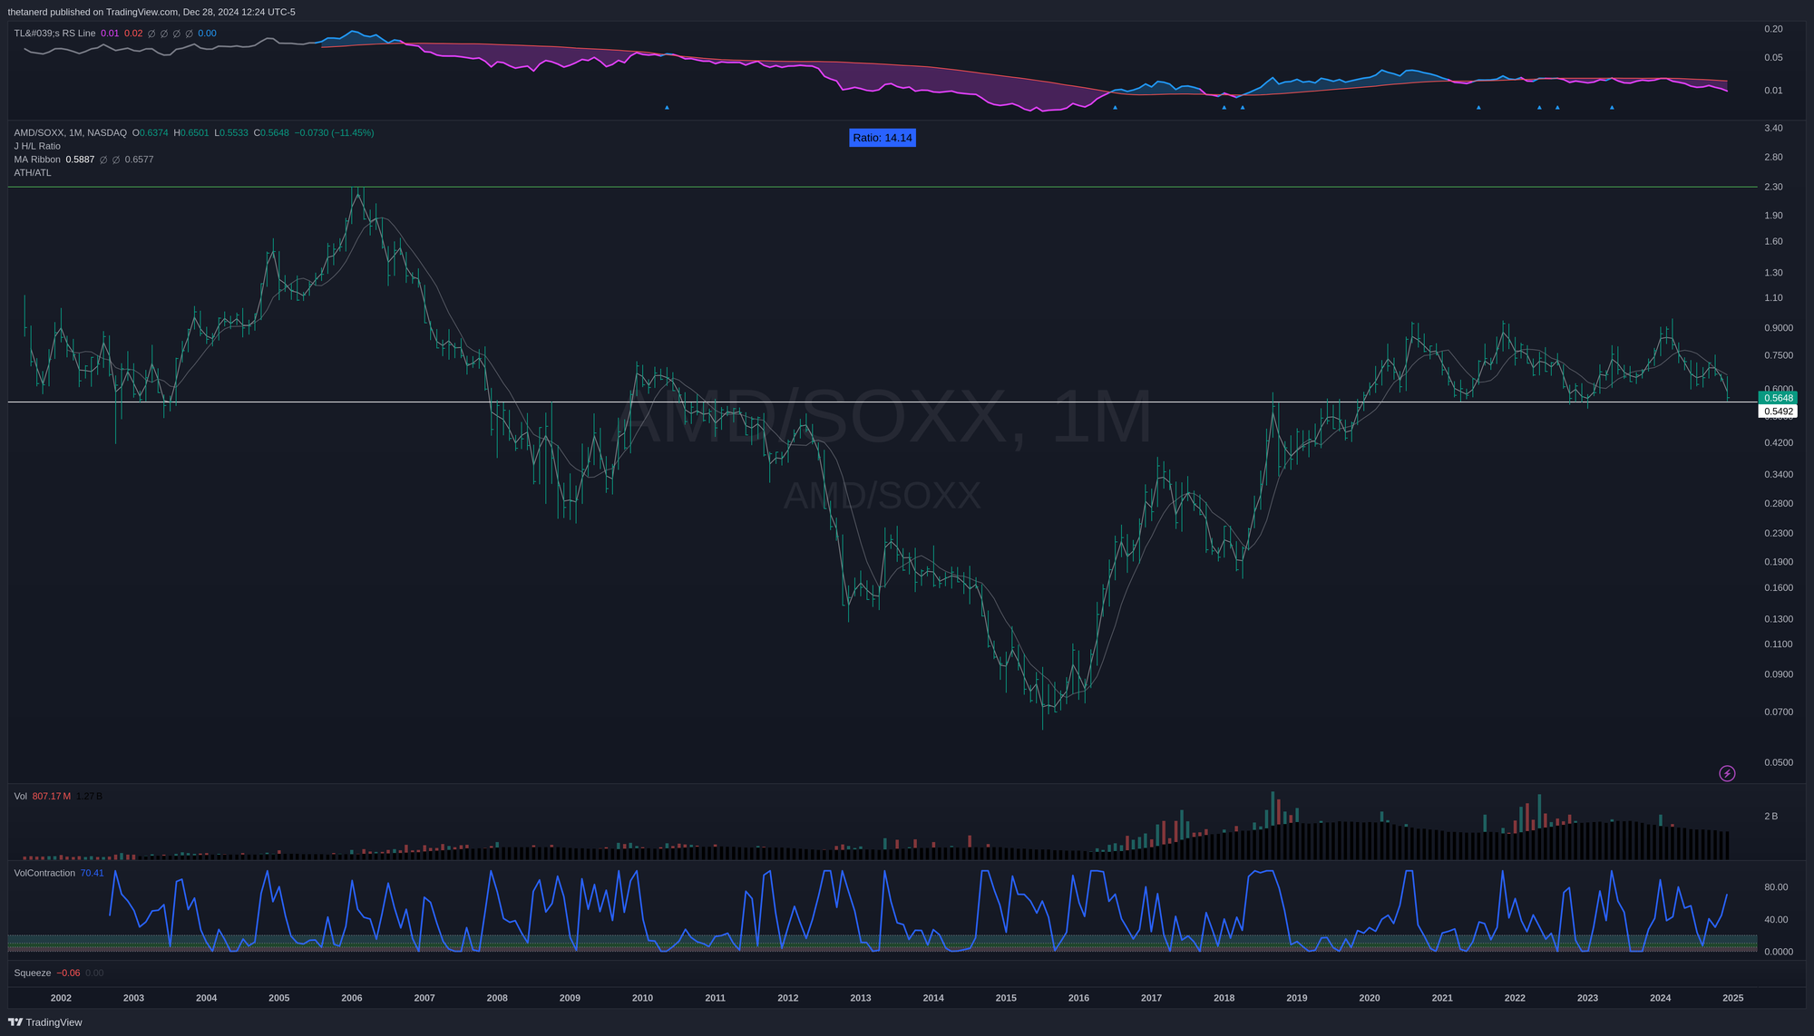Select the Vol indicator label

pos(21,797)
